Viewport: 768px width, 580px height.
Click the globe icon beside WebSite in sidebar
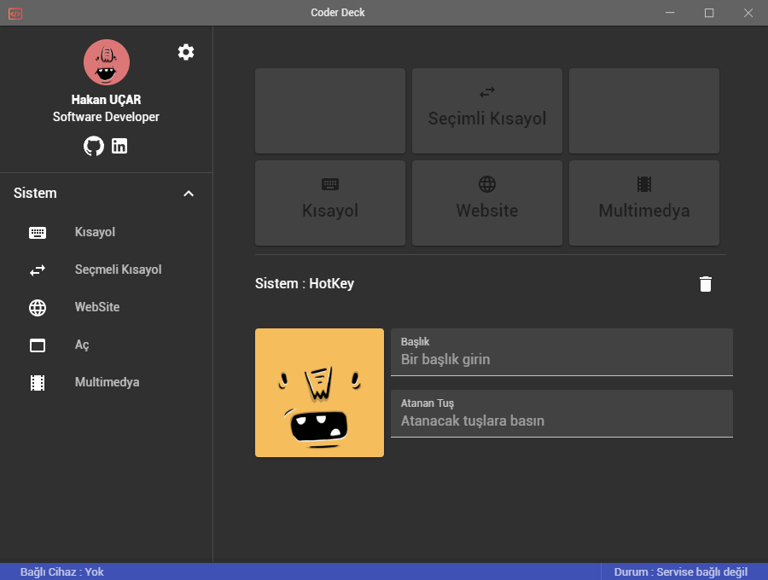point(38,307)
